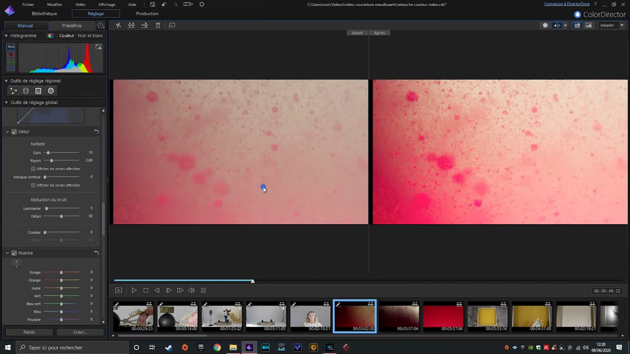
Task: Toggle the Nuance section checkbox
Action: (x=14, y=253)
